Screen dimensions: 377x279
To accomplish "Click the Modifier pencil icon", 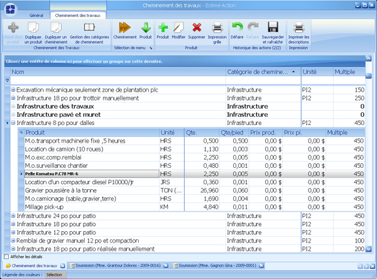I will 179,28.
